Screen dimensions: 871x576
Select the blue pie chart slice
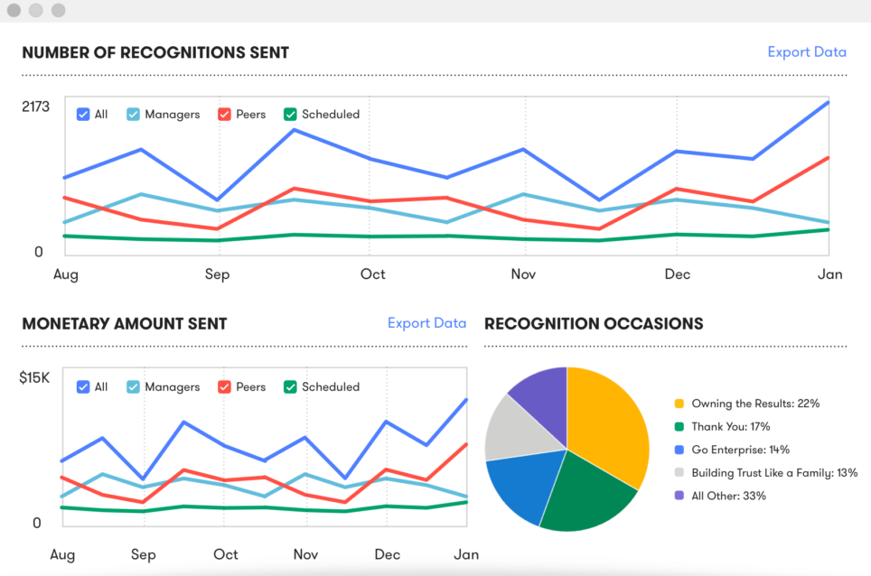click(525, 486)
